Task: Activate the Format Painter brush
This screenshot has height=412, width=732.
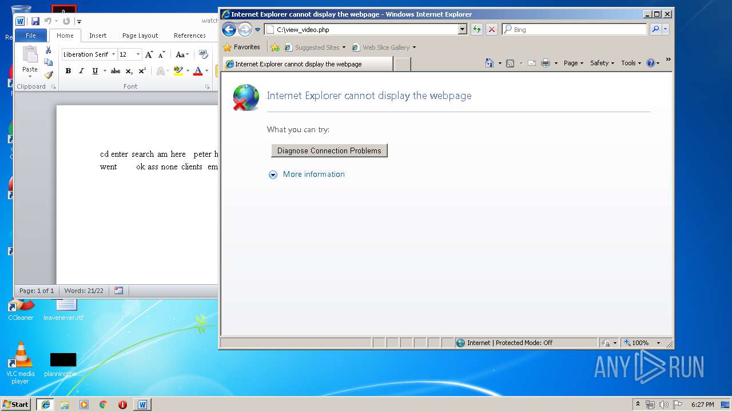Action: [x=49, y=74]
